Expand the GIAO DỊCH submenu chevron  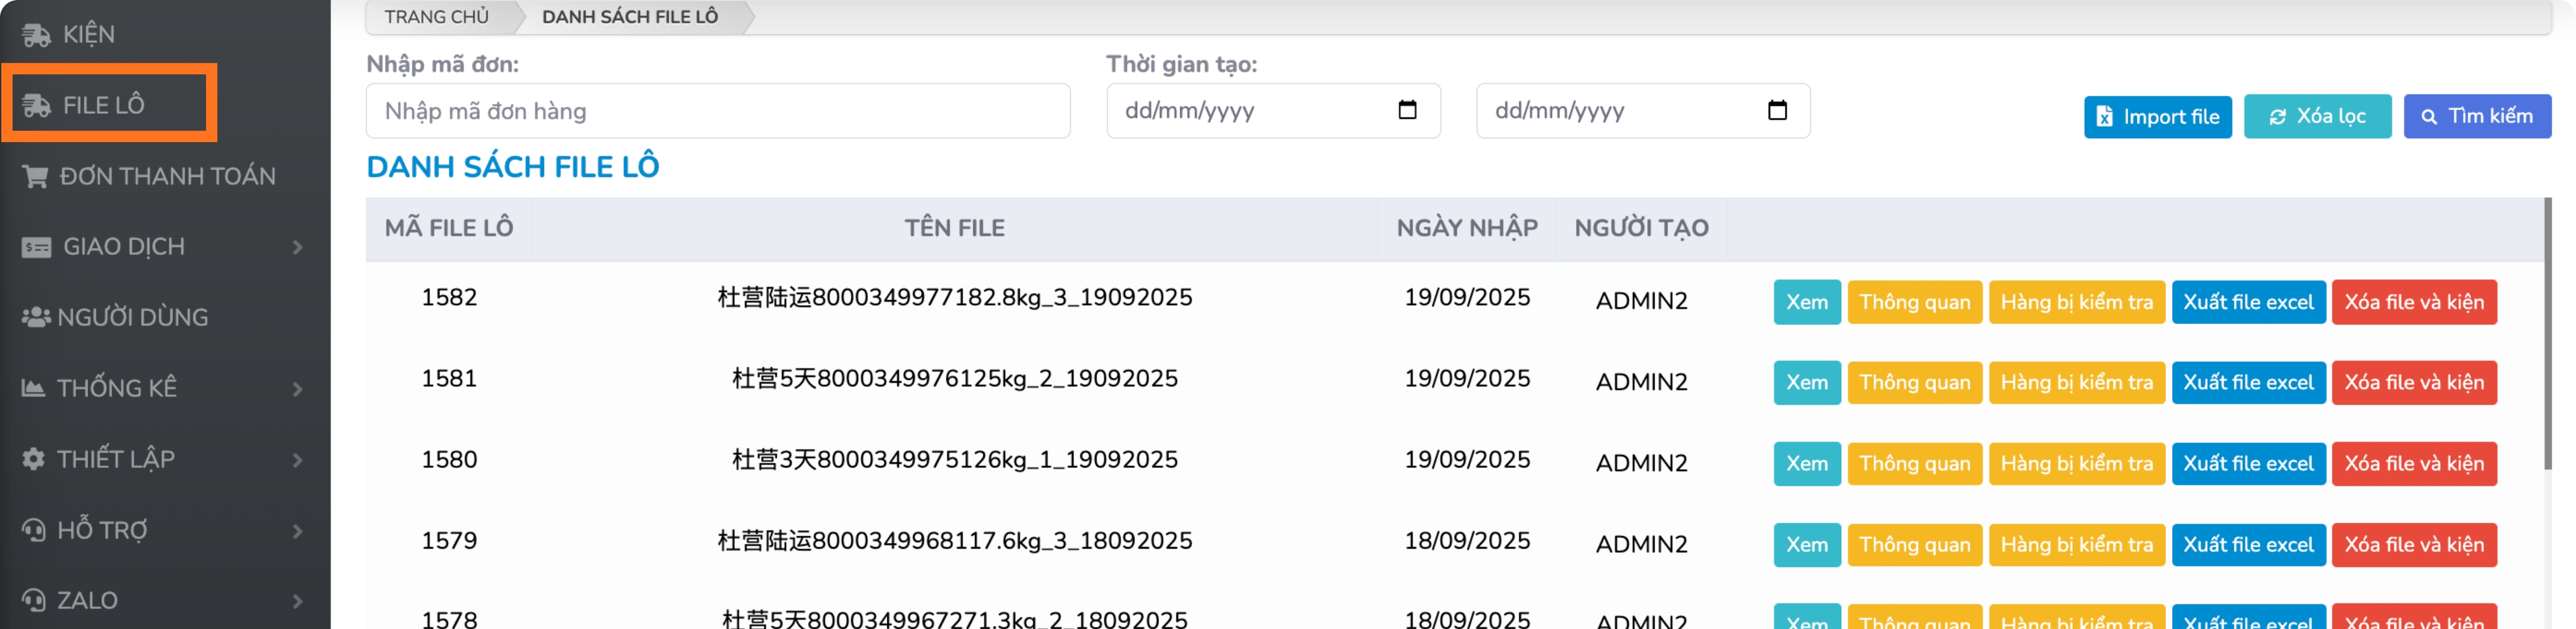297,247
